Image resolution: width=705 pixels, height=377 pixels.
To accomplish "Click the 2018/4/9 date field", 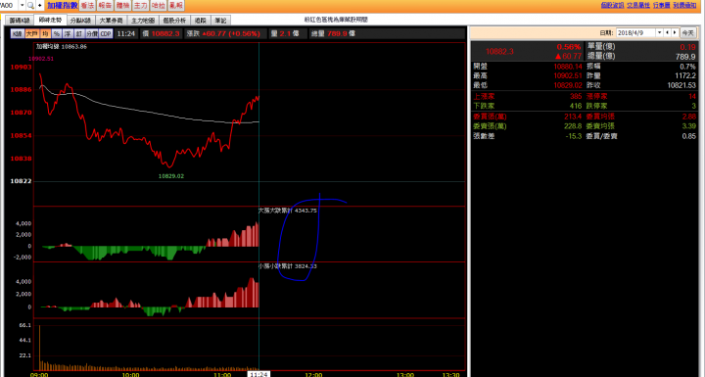I will coord(635,33).
